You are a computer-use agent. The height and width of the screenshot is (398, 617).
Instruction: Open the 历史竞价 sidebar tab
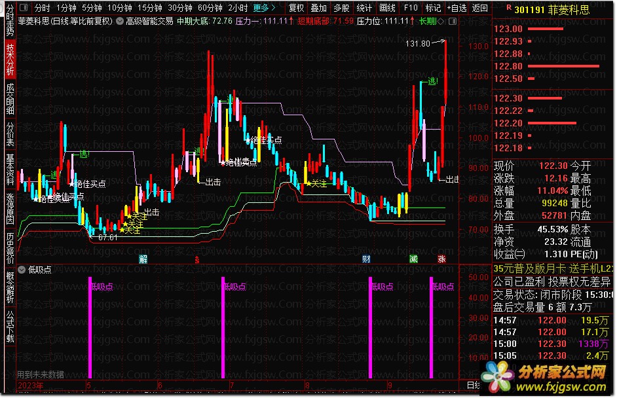(x=10, y=249)
